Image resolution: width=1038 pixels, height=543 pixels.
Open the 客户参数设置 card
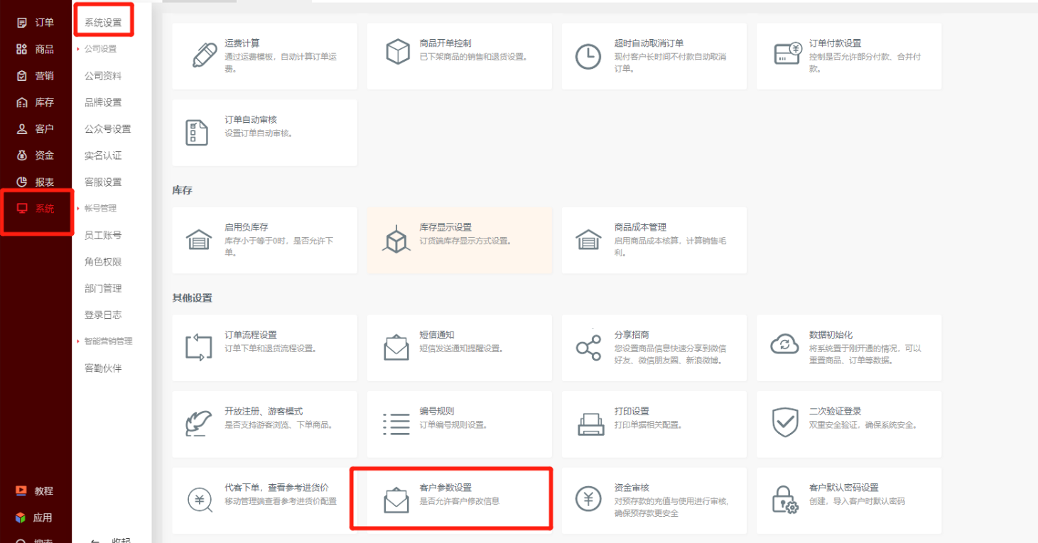459,500
